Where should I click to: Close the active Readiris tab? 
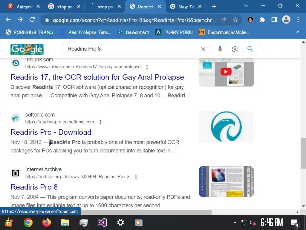(160, 7)
